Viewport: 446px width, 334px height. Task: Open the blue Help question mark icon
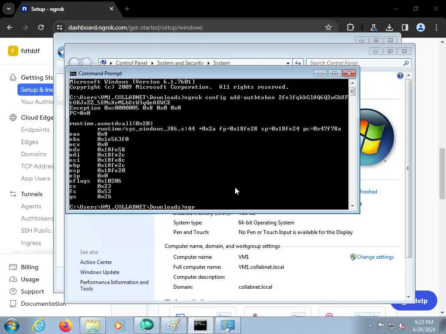click(x=400, y=76)
